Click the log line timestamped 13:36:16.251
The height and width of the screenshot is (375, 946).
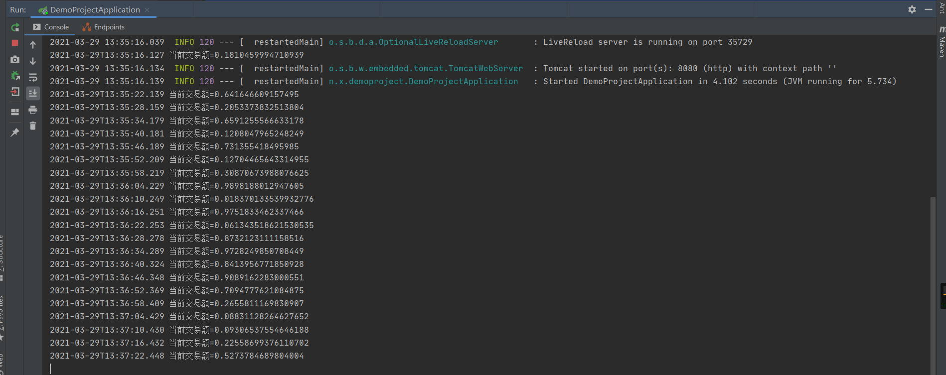176,212
